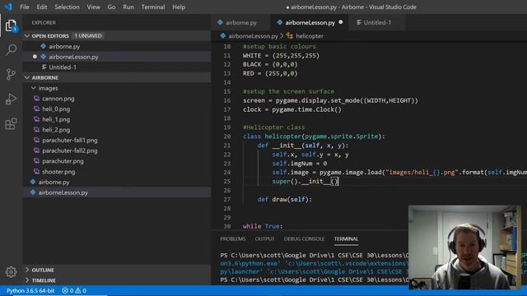
Task: Click the 1 UNSAVED badge
Action: (88, 35)
